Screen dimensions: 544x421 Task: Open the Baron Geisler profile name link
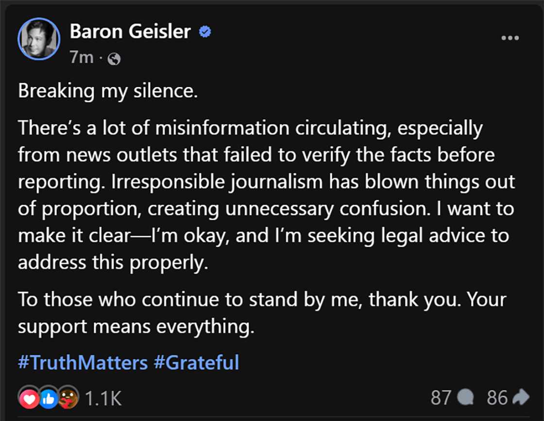click(x=130, y=32)
